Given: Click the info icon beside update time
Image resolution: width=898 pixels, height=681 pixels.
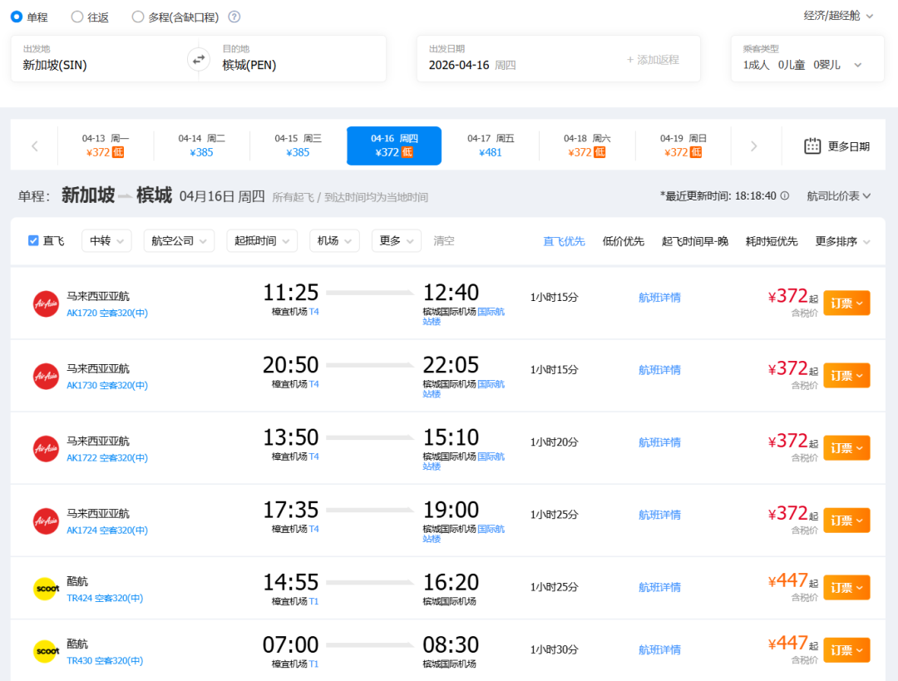Looking at the screenshot, I should 785,196.
